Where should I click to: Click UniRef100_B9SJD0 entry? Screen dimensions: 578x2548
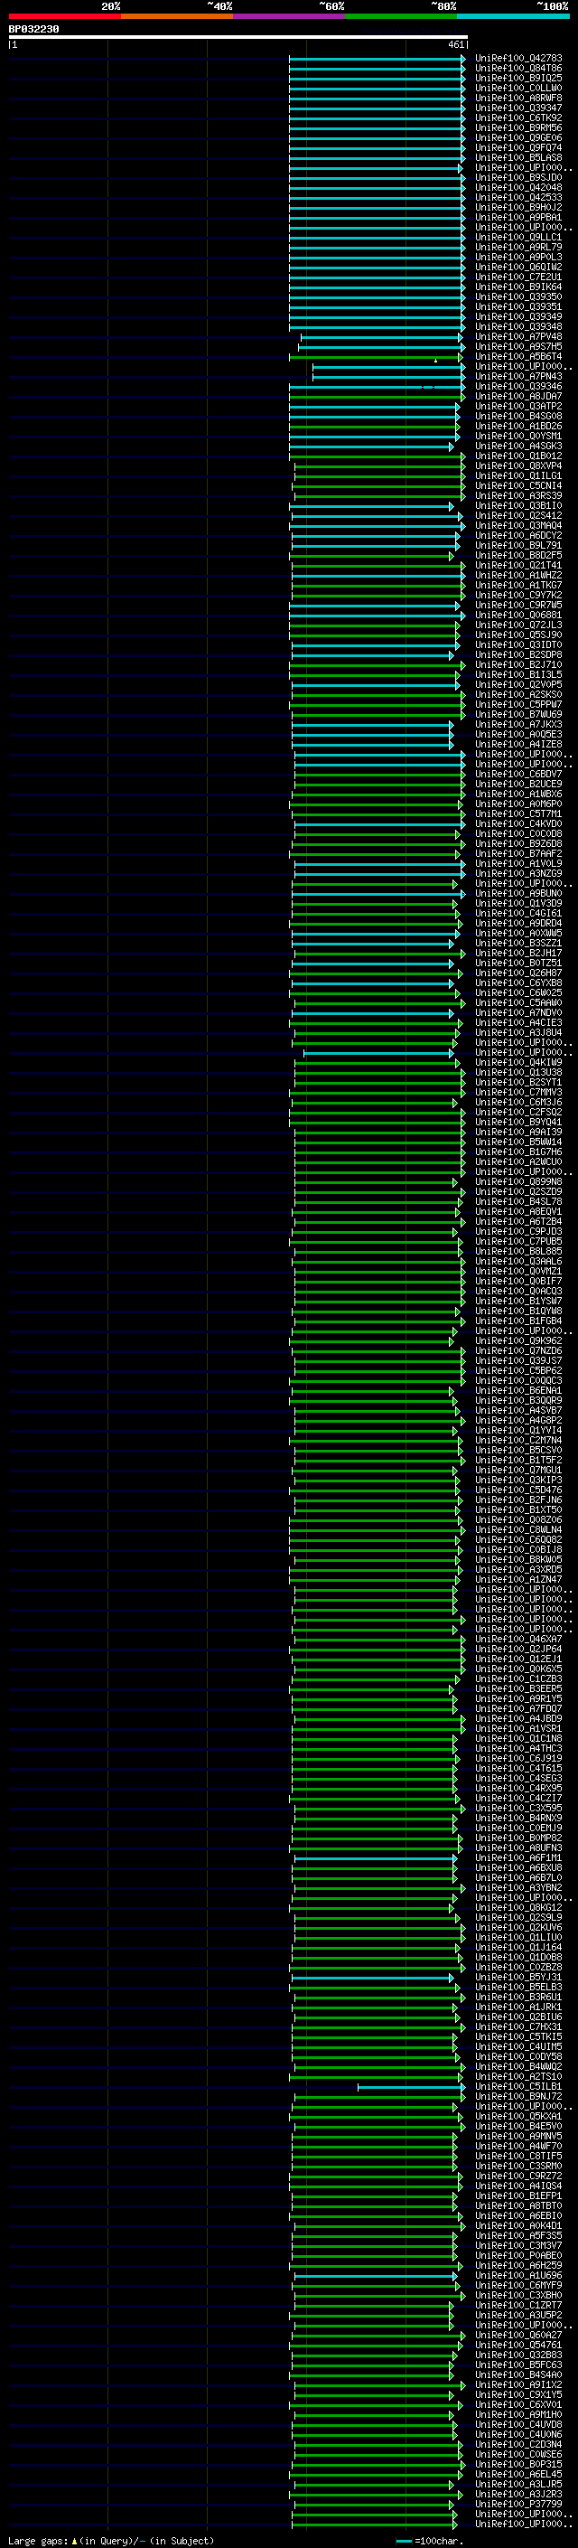pos(518,178)
